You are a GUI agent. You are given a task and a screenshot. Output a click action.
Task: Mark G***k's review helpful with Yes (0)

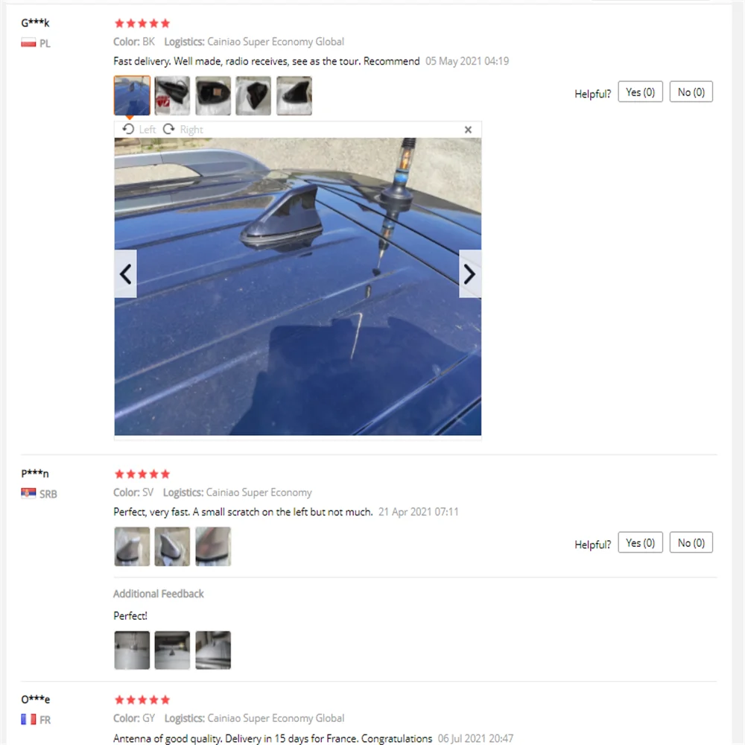(x=640, y=92)
